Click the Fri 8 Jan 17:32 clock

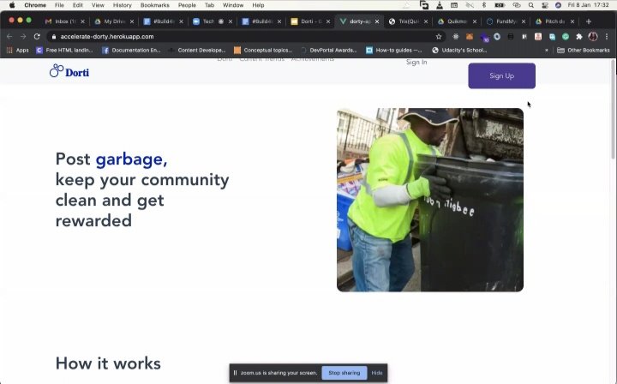click(x=588, y=5)
